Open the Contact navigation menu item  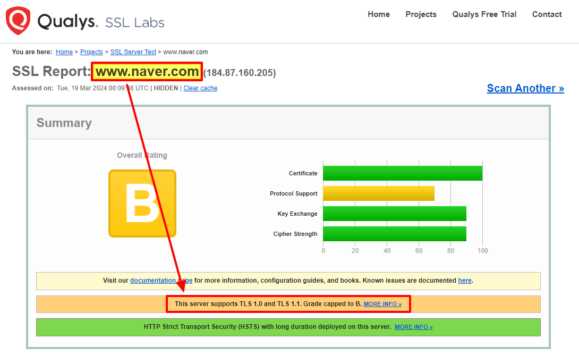pyautogui.click(x=547, y=14)
